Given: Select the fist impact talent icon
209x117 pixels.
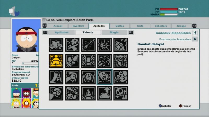Looking at the screenshot, I should (x=72, y=61).
